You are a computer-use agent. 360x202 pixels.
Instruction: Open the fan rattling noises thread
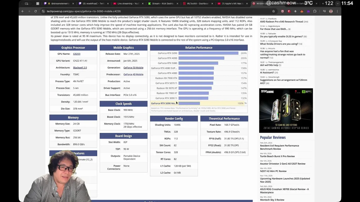tap(283, 54)
